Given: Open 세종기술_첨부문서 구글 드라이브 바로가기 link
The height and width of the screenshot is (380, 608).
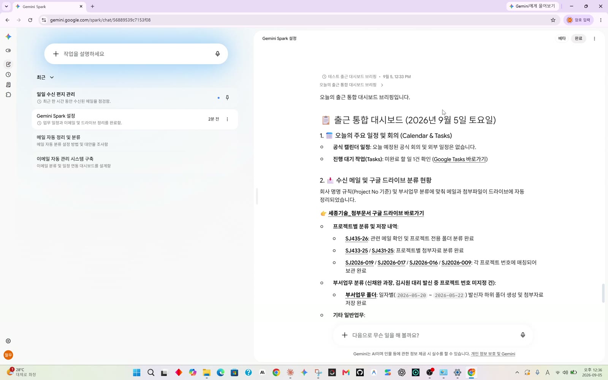Looking at the screenshot, I should click(x=376, y=213).
